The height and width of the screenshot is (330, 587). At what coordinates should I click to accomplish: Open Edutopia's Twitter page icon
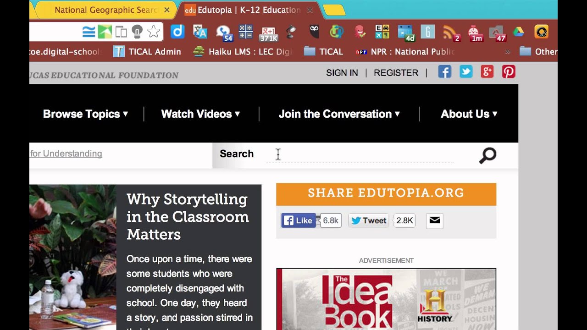(466, 71)
